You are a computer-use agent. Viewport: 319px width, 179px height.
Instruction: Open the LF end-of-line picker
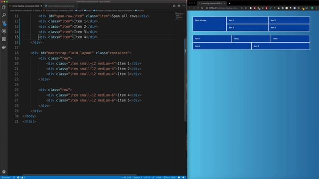[x=153, y=178]
